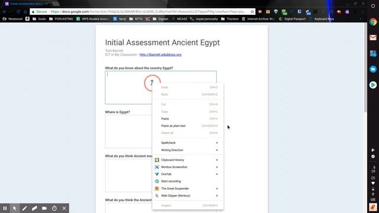
Task: Click the Secure site info indicator
Action: 40,12
